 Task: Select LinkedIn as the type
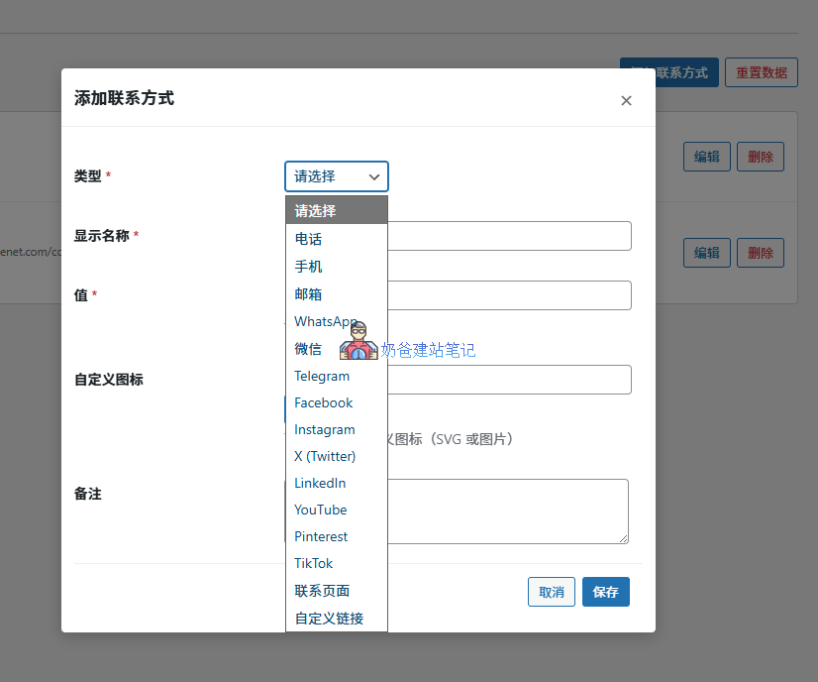click(x=320, y=483)
